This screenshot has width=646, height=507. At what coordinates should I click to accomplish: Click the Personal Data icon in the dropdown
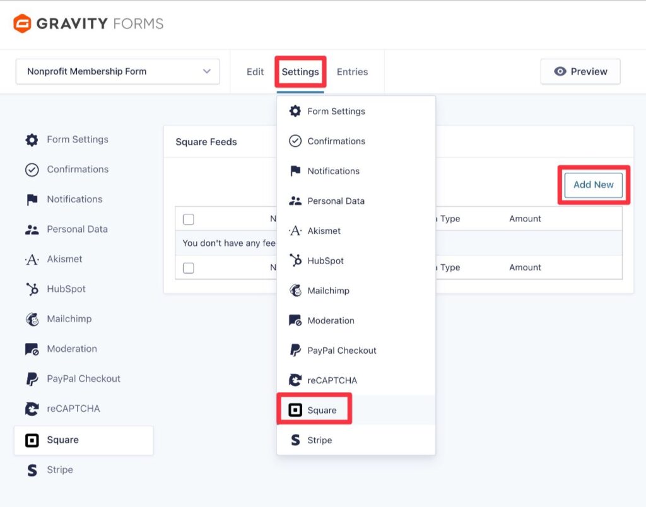click(x=295, y=201)
